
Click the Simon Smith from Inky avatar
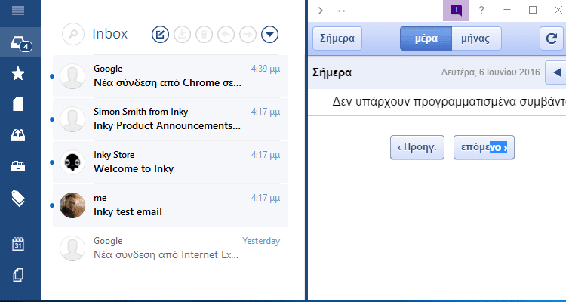(x=72, y=119)
